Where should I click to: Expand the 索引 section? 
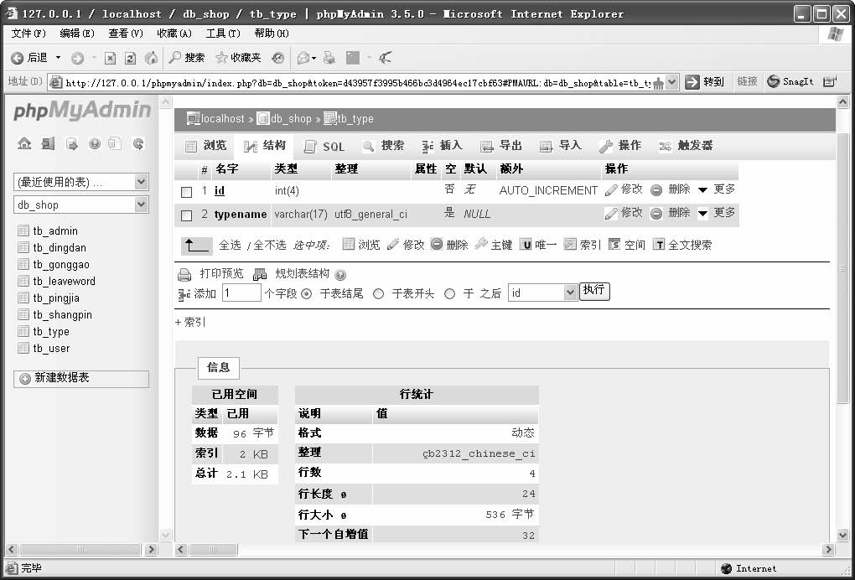(x=189, y=322)
